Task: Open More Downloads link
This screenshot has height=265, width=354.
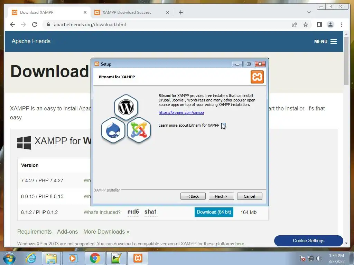Action: click(x=106, y=232)
